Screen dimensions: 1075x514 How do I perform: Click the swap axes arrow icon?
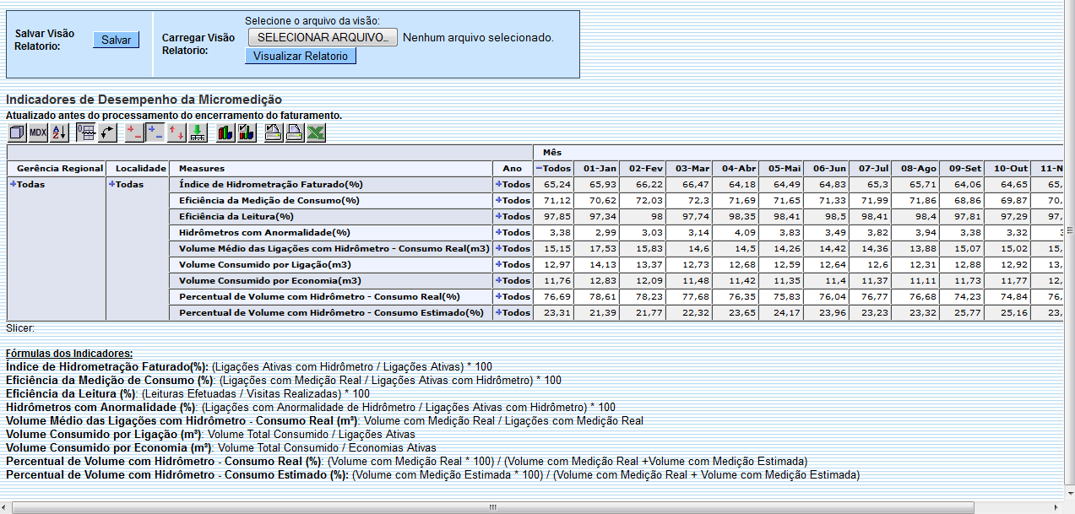coord(107,133)
